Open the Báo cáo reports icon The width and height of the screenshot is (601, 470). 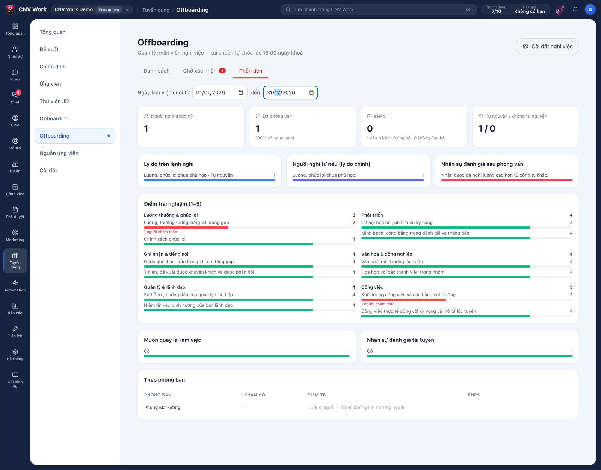[15, 309]
